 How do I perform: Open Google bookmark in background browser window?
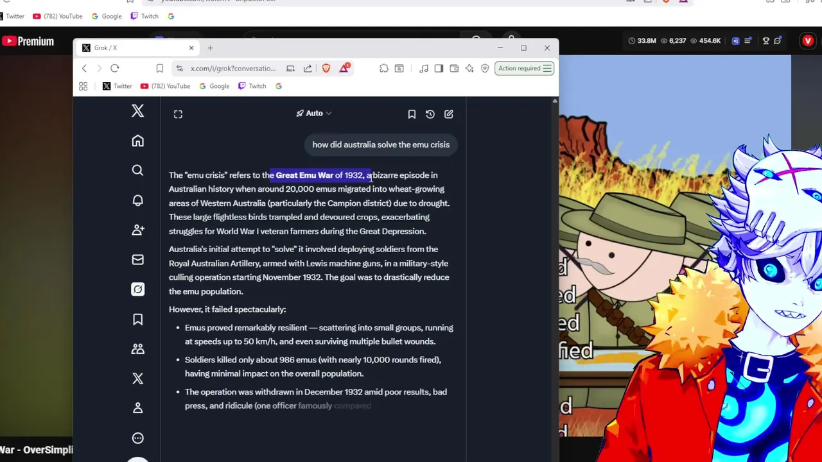(106, 16)
